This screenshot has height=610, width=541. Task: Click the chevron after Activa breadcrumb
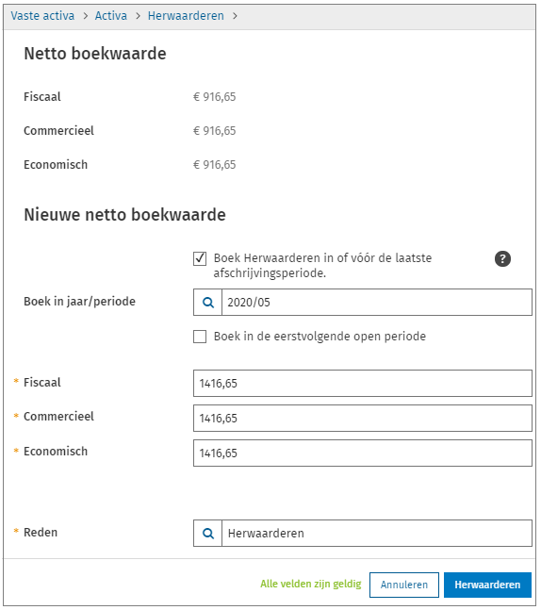coord(138,16)
